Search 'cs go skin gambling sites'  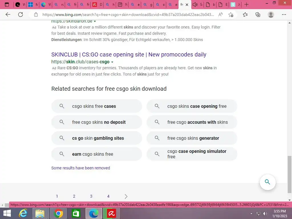click(x=97, y=138)
